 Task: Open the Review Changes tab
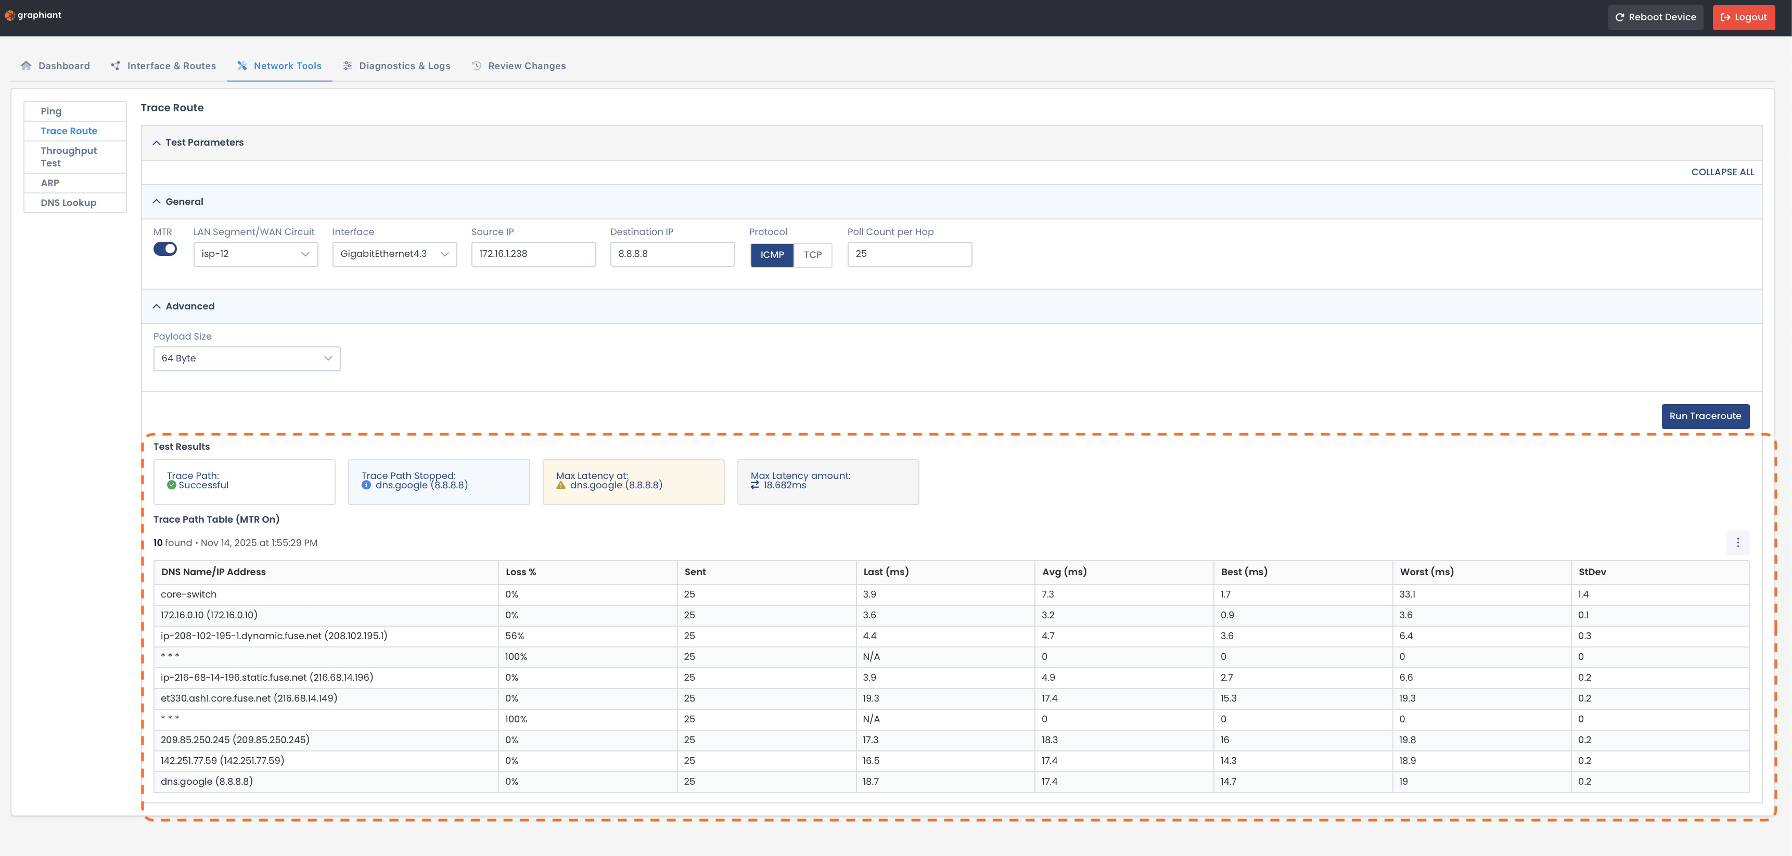519,66
